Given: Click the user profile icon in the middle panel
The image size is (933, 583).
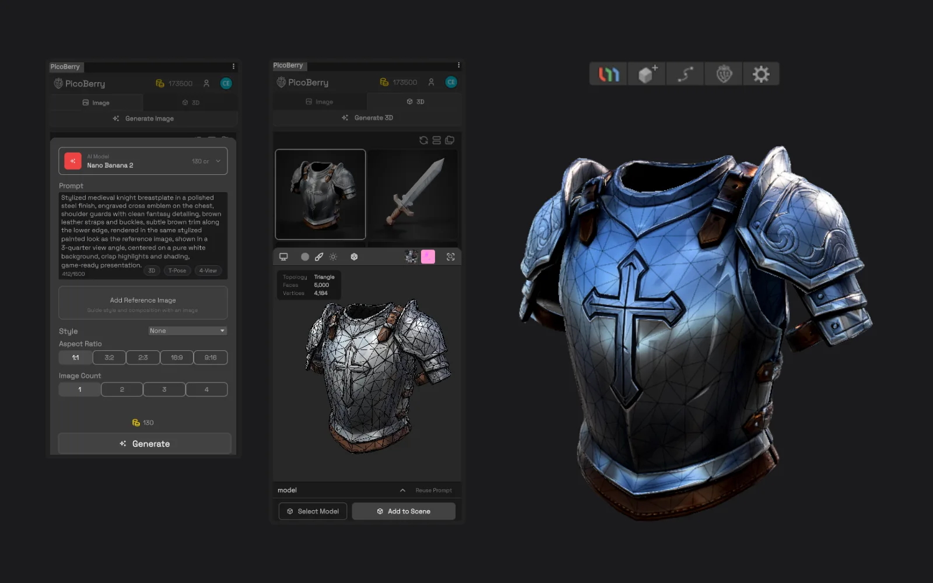Looking at the screenshot, I should (432, 82).
